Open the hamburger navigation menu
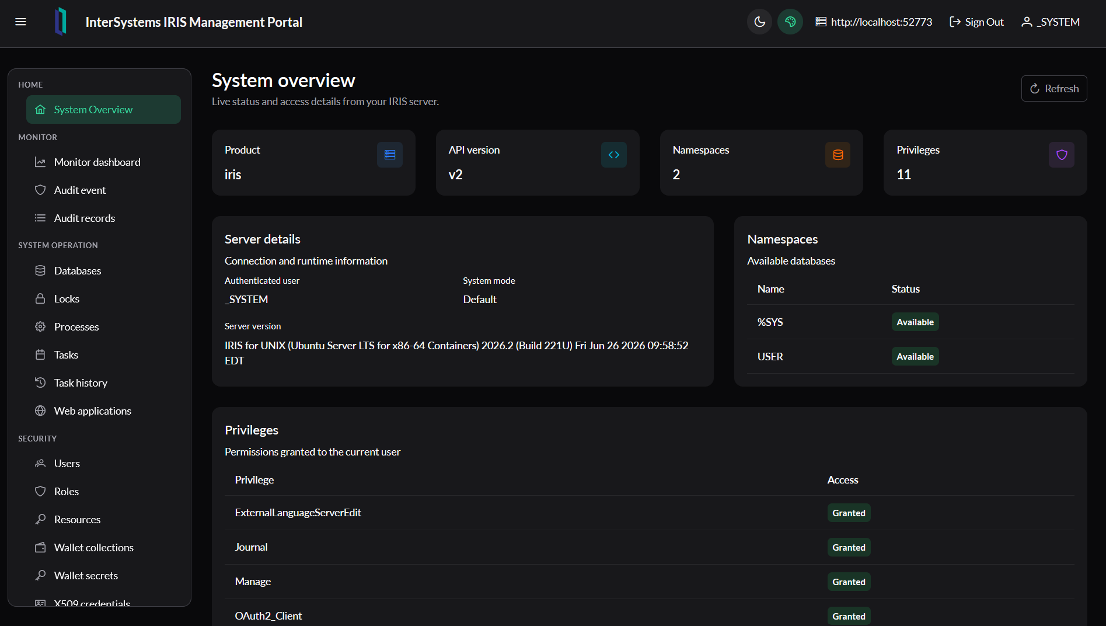This screenshot has height=626, width=1106. click(20, 22)
